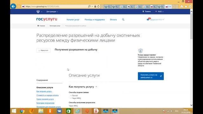Viewport: 203px width, 114px height.
Task: Open address bar search dropdown arrow
Action: (92, 6)
